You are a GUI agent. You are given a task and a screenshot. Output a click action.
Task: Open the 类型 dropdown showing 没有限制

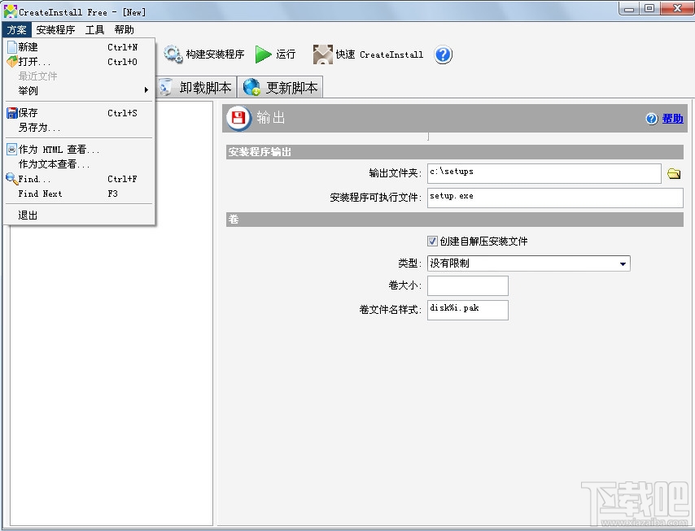(x=623, y=263)
